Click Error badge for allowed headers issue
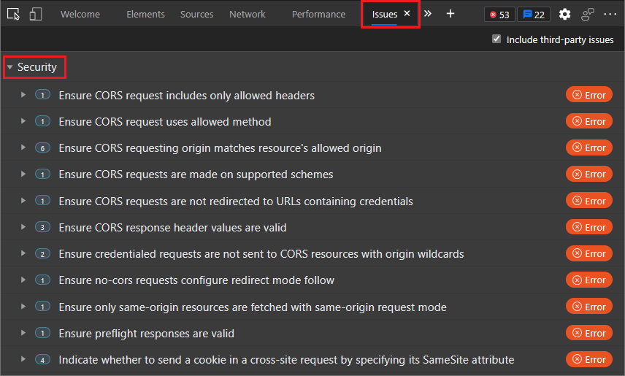 point(589,95)
